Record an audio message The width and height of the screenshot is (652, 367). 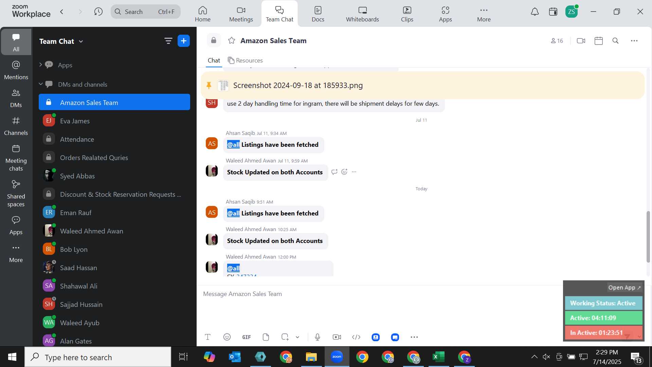click(x=318, y=337)
